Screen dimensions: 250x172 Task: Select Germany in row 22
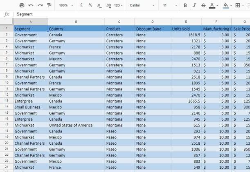(76, 155)
